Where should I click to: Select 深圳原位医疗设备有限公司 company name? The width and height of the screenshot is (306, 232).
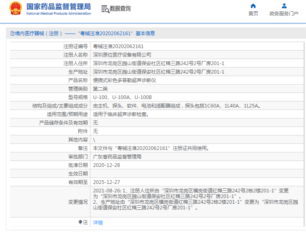(x=122, y=55)
